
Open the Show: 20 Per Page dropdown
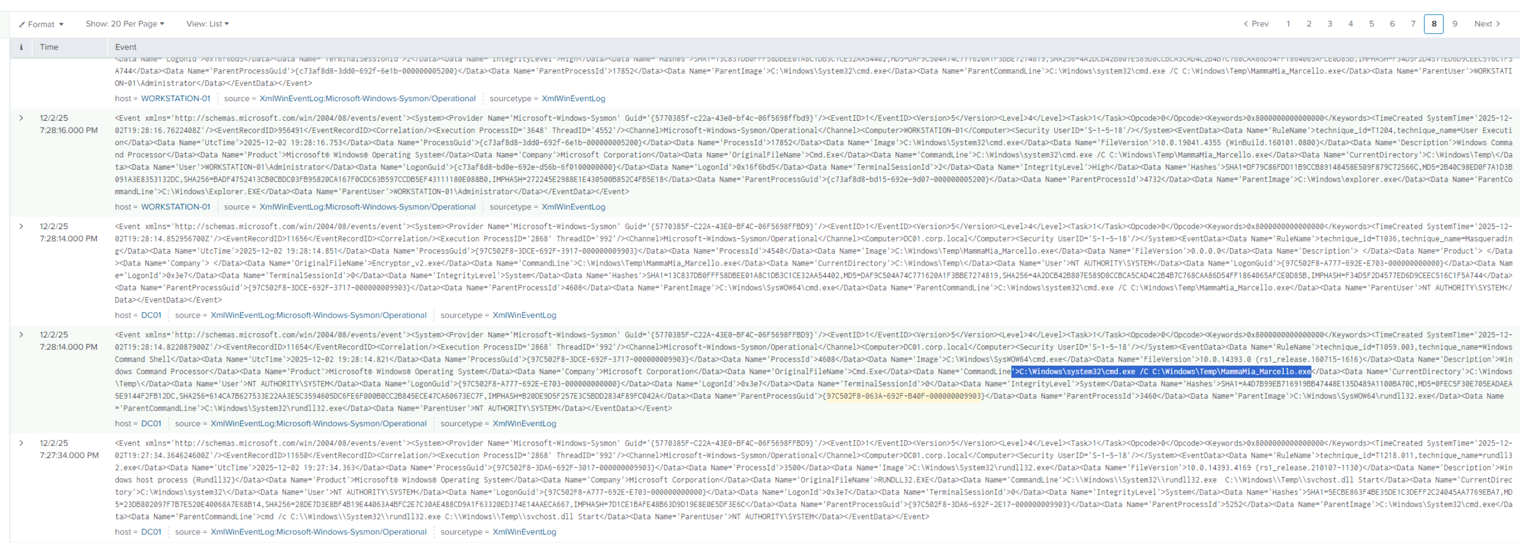125,23
